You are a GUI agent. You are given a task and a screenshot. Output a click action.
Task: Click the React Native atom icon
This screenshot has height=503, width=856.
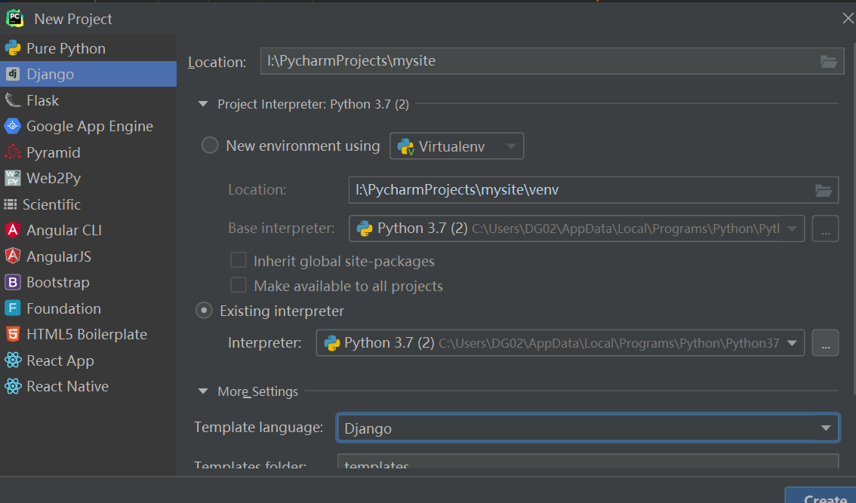[x=13, y=386]
